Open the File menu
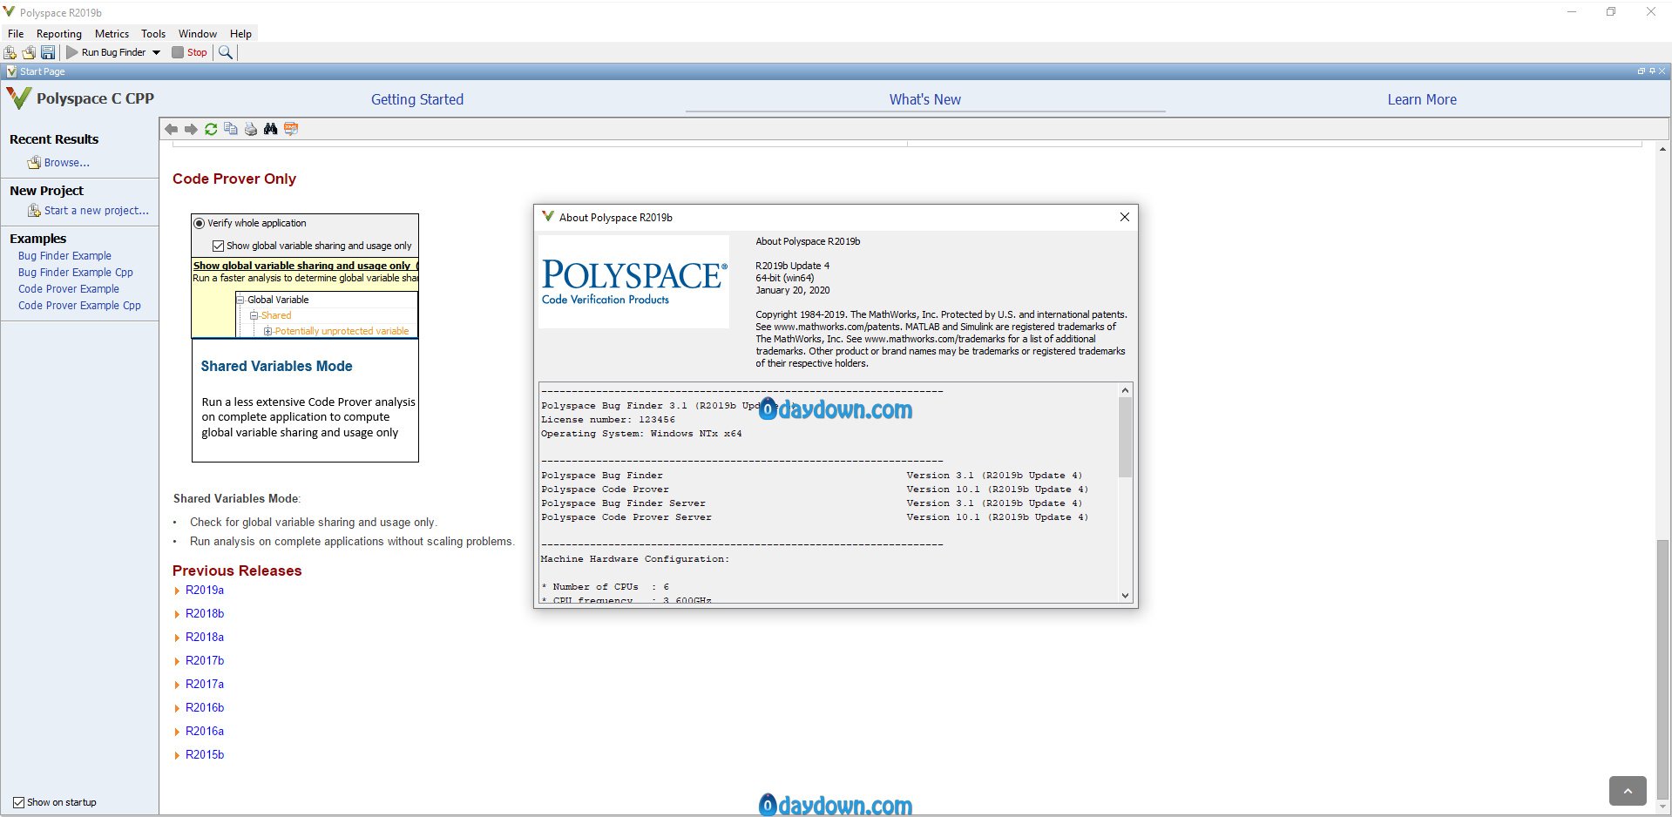Image resolution: width=1672 pixels, height=817 pixels. click(x=16, y=34)
